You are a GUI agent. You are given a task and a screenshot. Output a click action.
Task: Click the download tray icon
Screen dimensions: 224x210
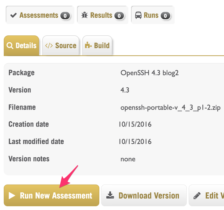coord(110,195)
